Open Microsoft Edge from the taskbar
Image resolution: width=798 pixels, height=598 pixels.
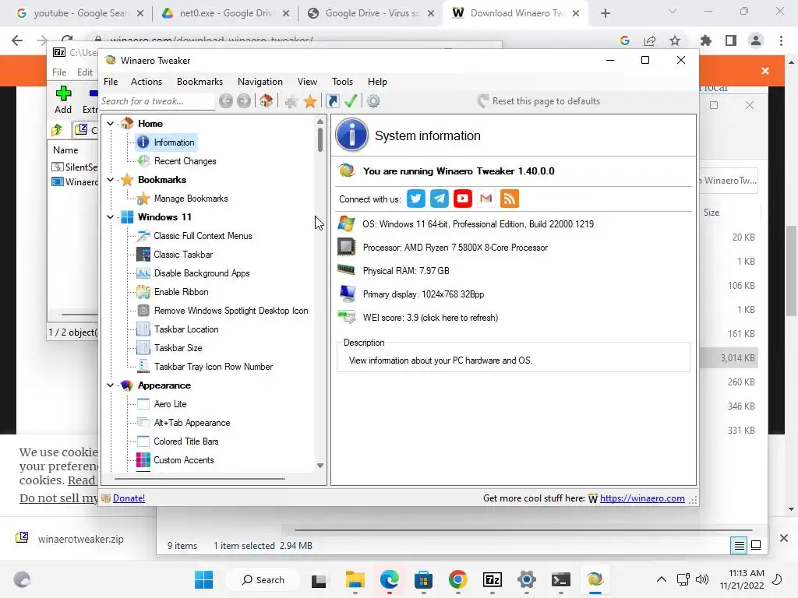390,579
